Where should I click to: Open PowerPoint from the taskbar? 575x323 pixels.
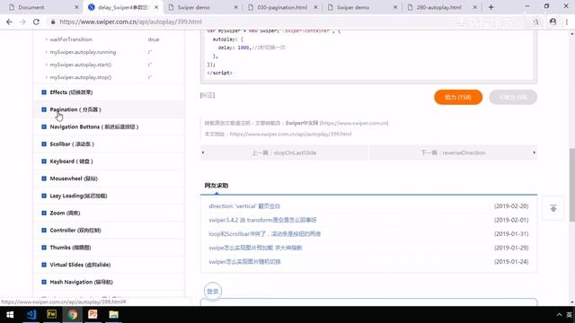[93, 315]
